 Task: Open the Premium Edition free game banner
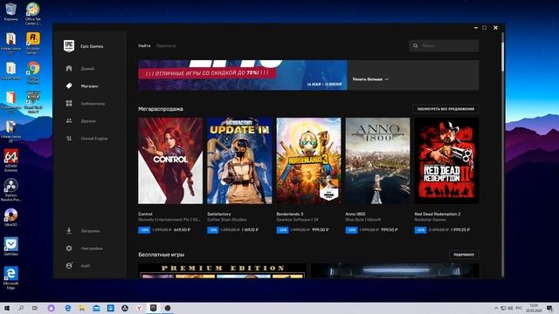tap(222, 270)
